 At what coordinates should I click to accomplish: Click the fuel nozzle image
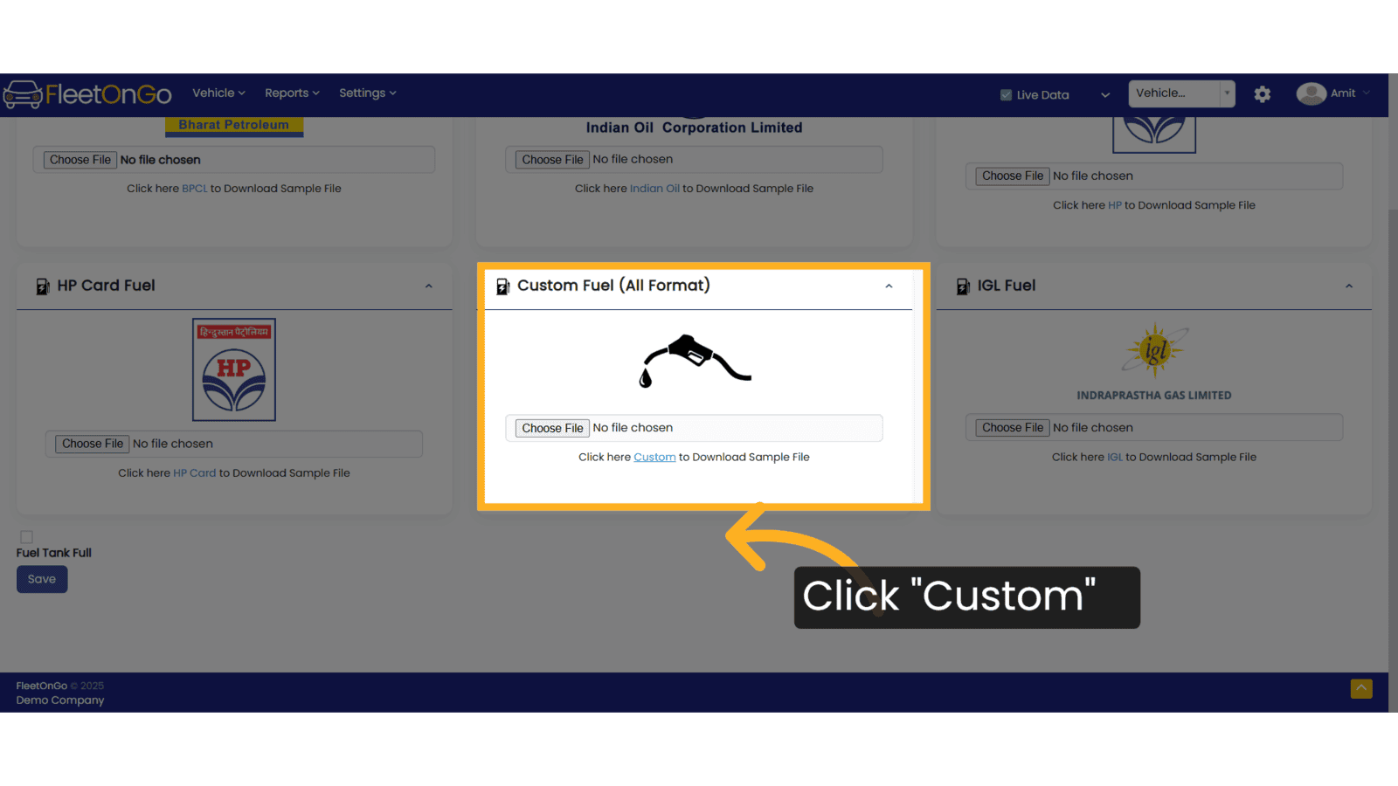tap(695, 361)
